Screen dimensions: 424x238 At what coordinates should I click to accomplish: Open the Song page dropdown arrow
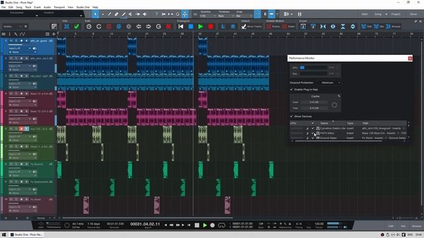(x=386, y=14)
